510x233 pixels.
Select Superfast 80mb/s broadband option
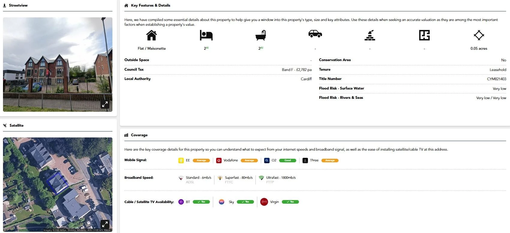click(238, 178)
